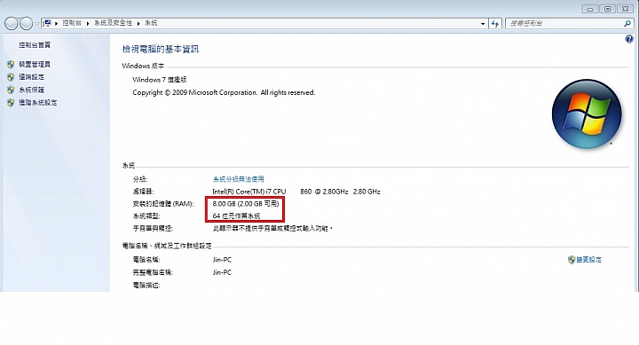
Task: Open 遠端設定 in sidebar
Action: [31, 77]
